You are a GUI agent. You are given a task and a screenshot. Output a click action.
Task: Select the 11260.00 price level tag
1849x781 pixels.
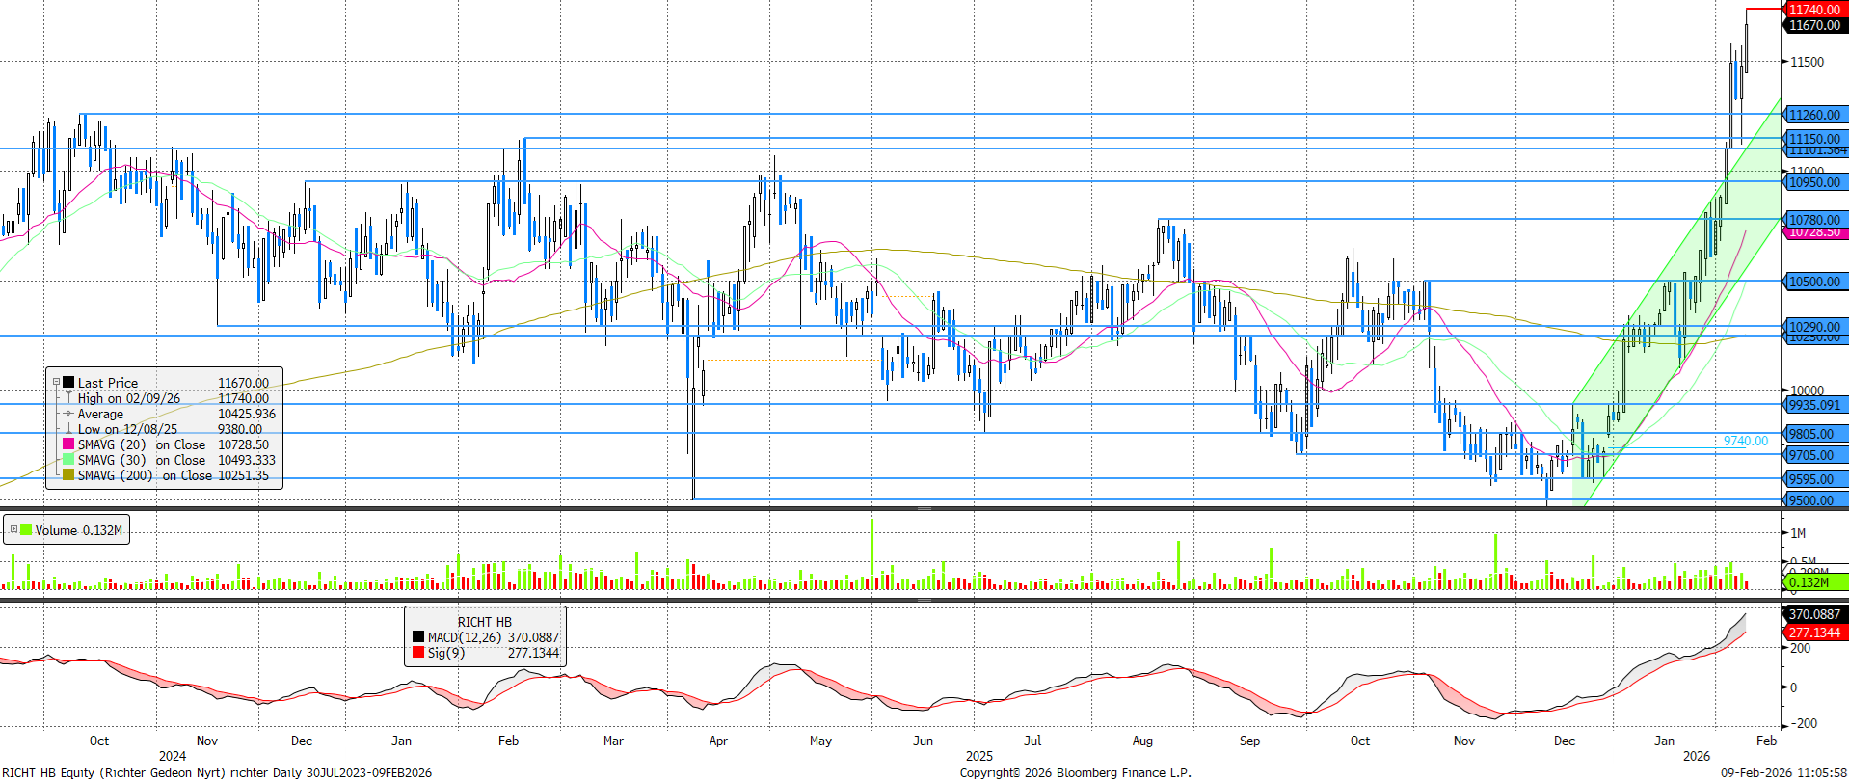click(1814, 115)
